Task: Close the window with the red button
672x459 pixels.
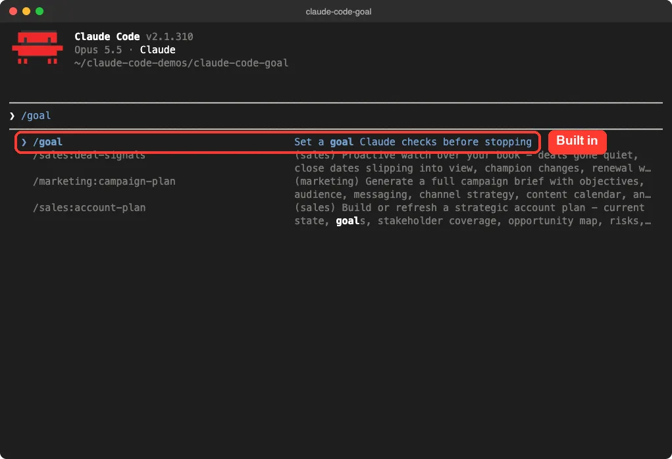Action: click(13, 11)
